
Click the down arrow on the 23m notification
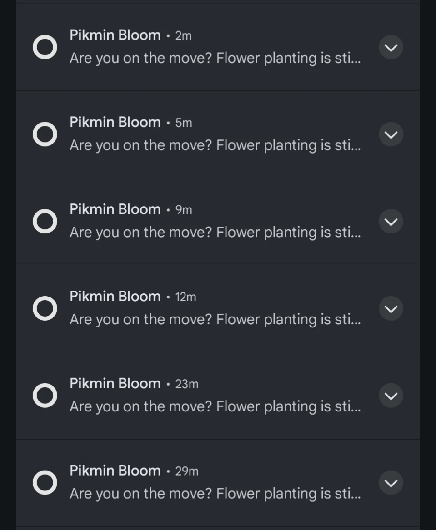point(391,395)
